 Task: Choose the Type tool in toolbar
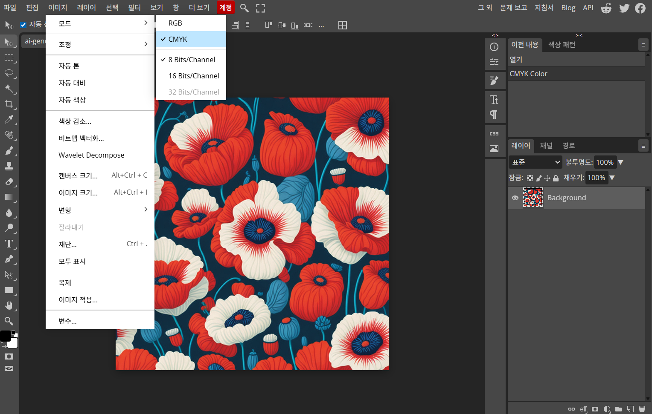9,244
